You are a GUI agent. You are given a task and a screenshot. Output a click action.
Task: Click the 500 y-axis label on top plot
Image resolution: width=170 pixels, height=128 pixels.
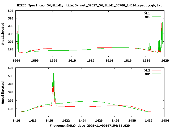[x=11, y=18]
